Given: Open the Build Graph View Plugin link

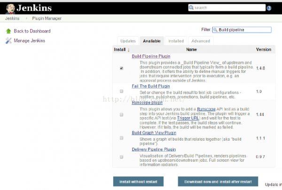Looking at the screenshot, I should (x=154, y=133).
